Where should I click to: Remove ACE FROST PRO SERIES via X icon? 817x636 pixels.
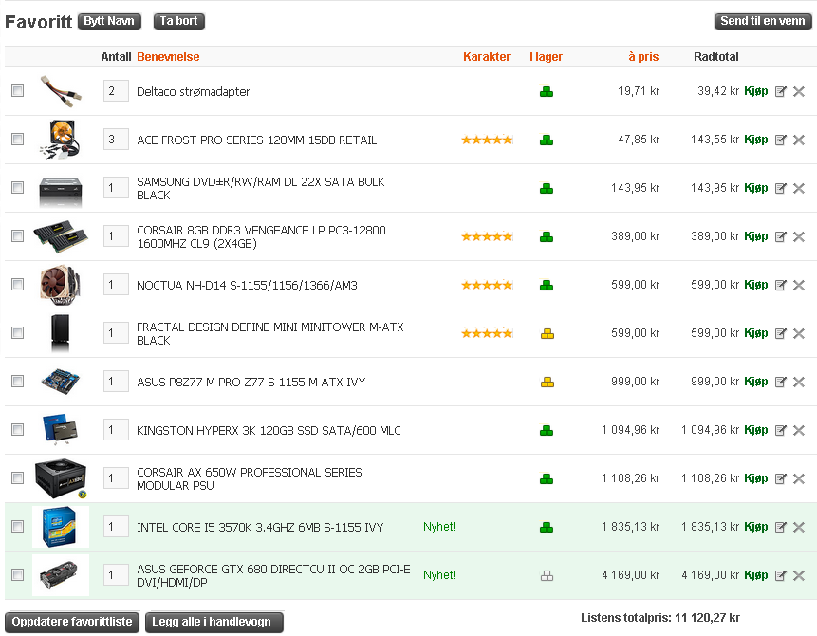click(799, 140)
